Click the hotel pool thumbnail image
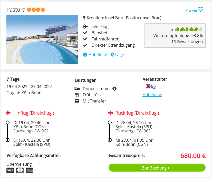This screenshot has width=212, height=178. pyautogui.click(x=42, y=39)
